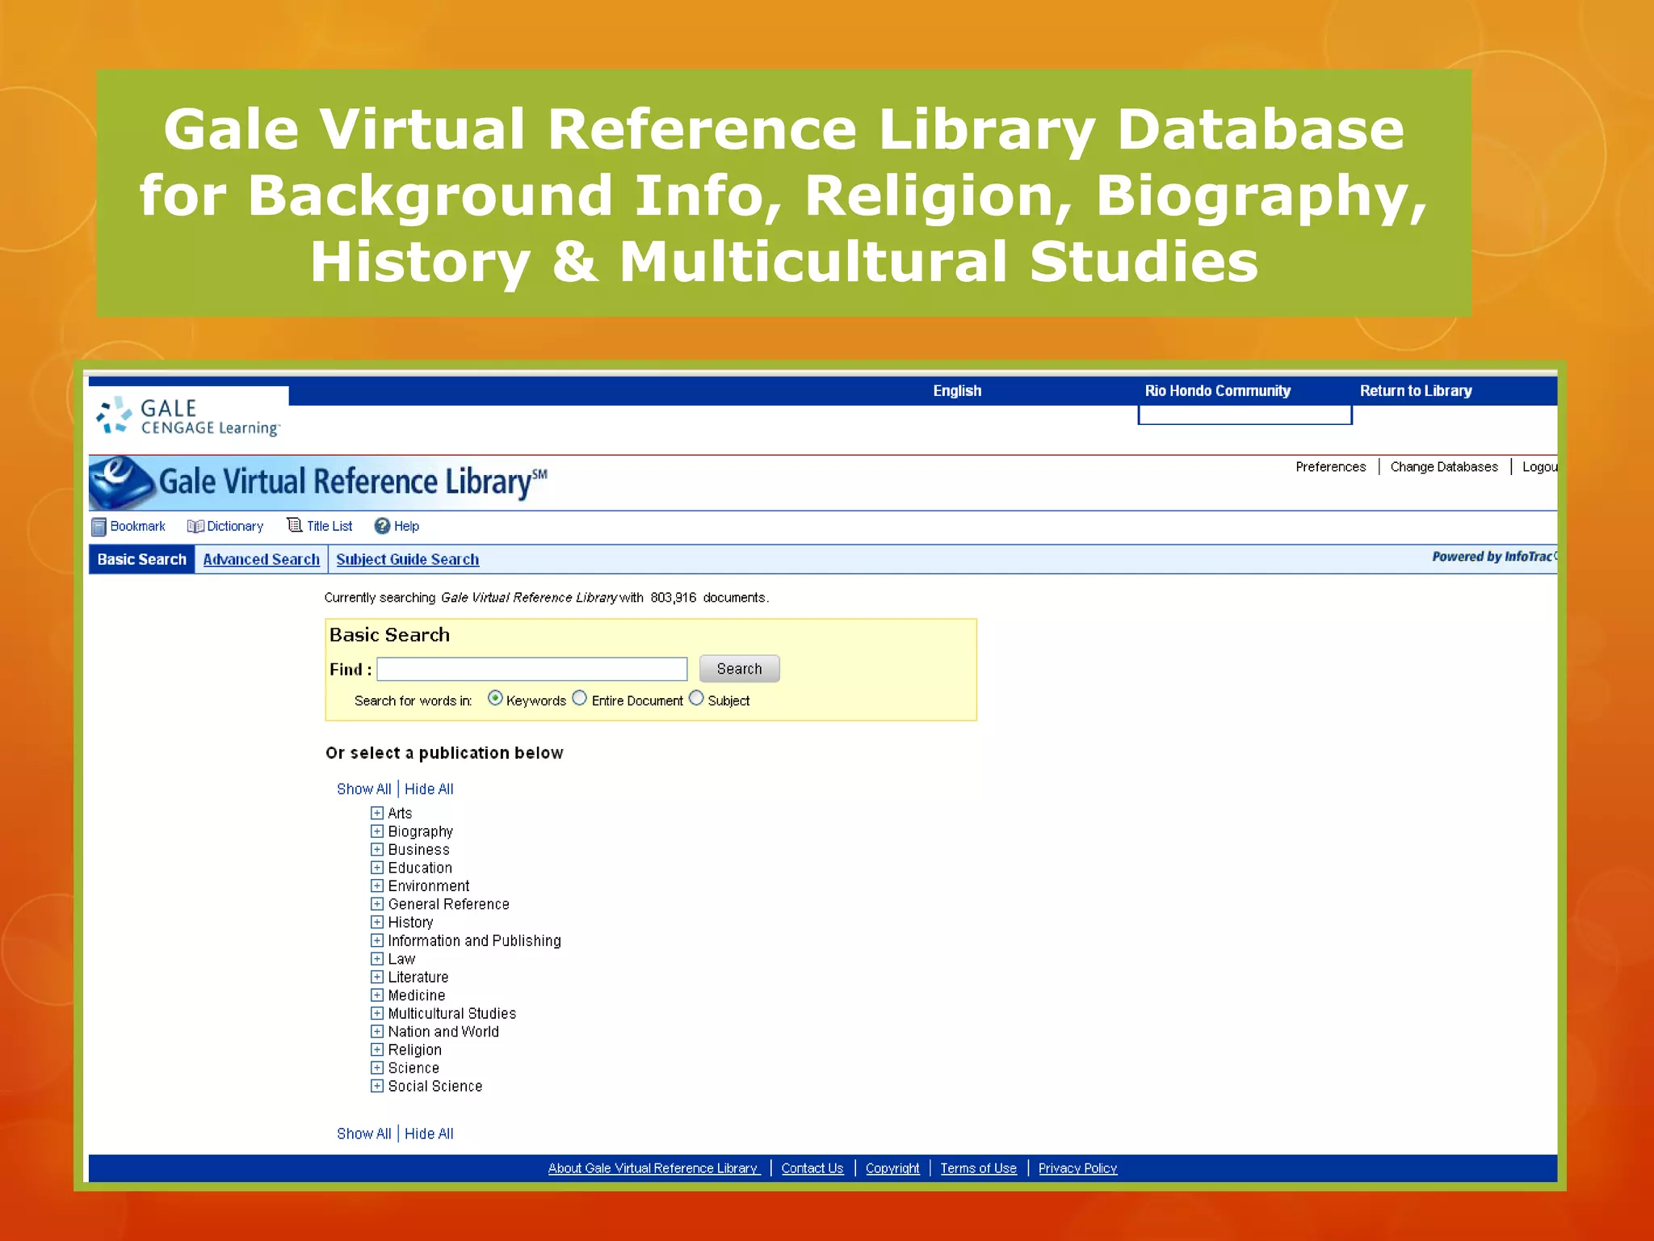Expand the Nation and World category

[x=377, y=1032]
